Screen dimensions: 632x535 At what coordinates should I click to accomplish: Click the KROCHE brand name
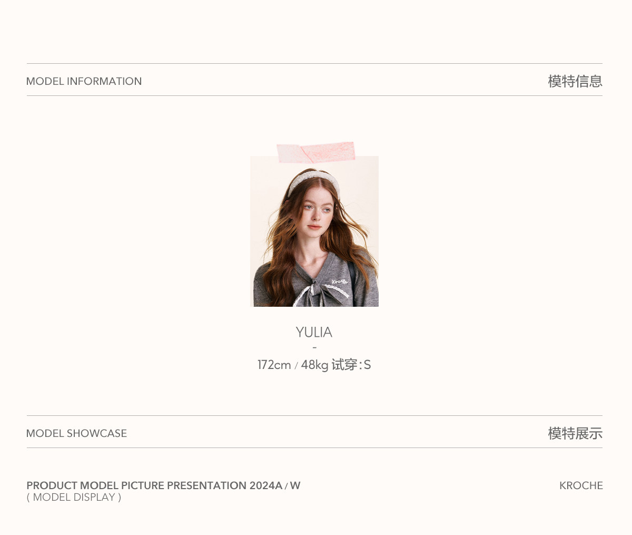(x=581, y=485)
